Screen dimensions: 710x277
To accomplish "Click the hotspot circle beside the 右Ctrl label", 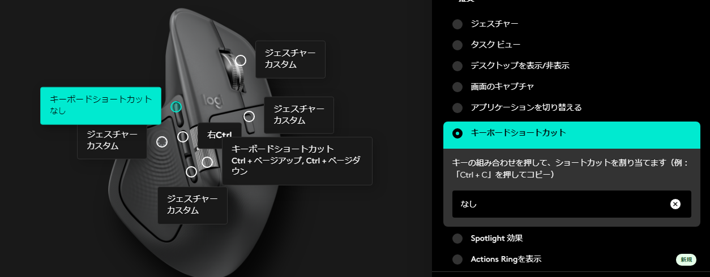I will point(183,136).
